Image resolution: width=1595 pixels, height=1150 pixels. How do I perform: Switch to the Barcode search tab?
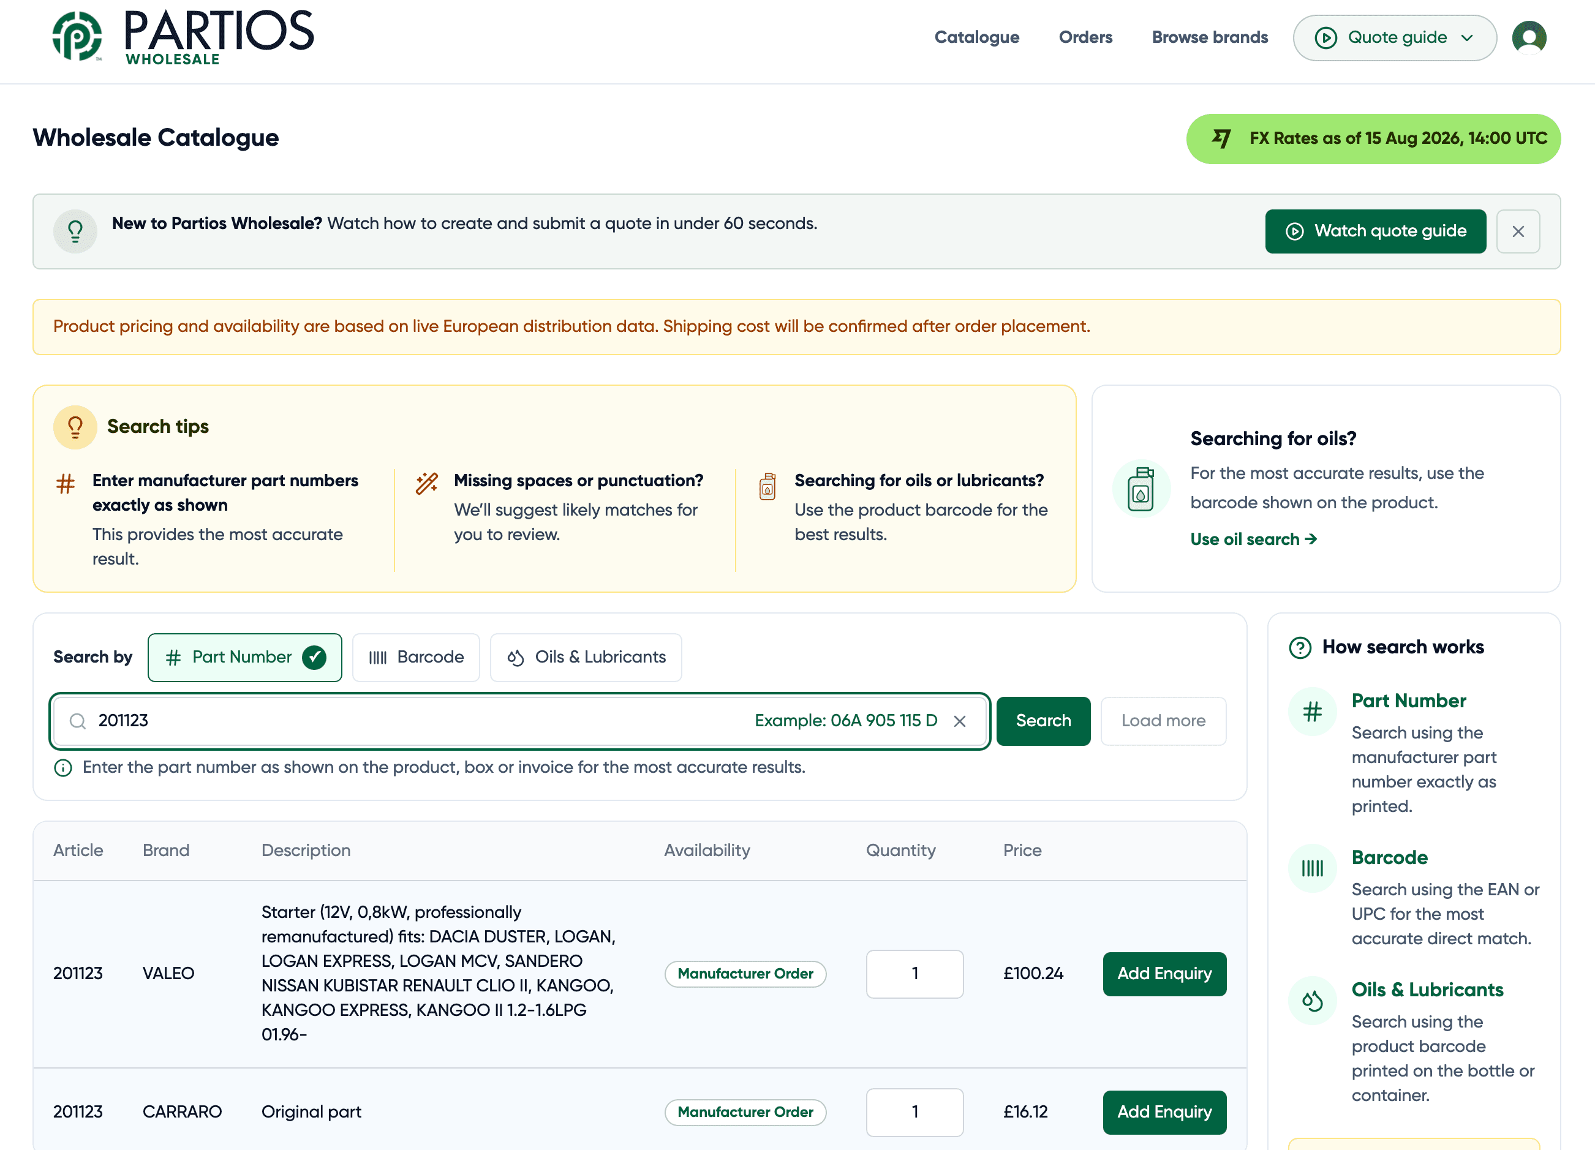[416, 657]
